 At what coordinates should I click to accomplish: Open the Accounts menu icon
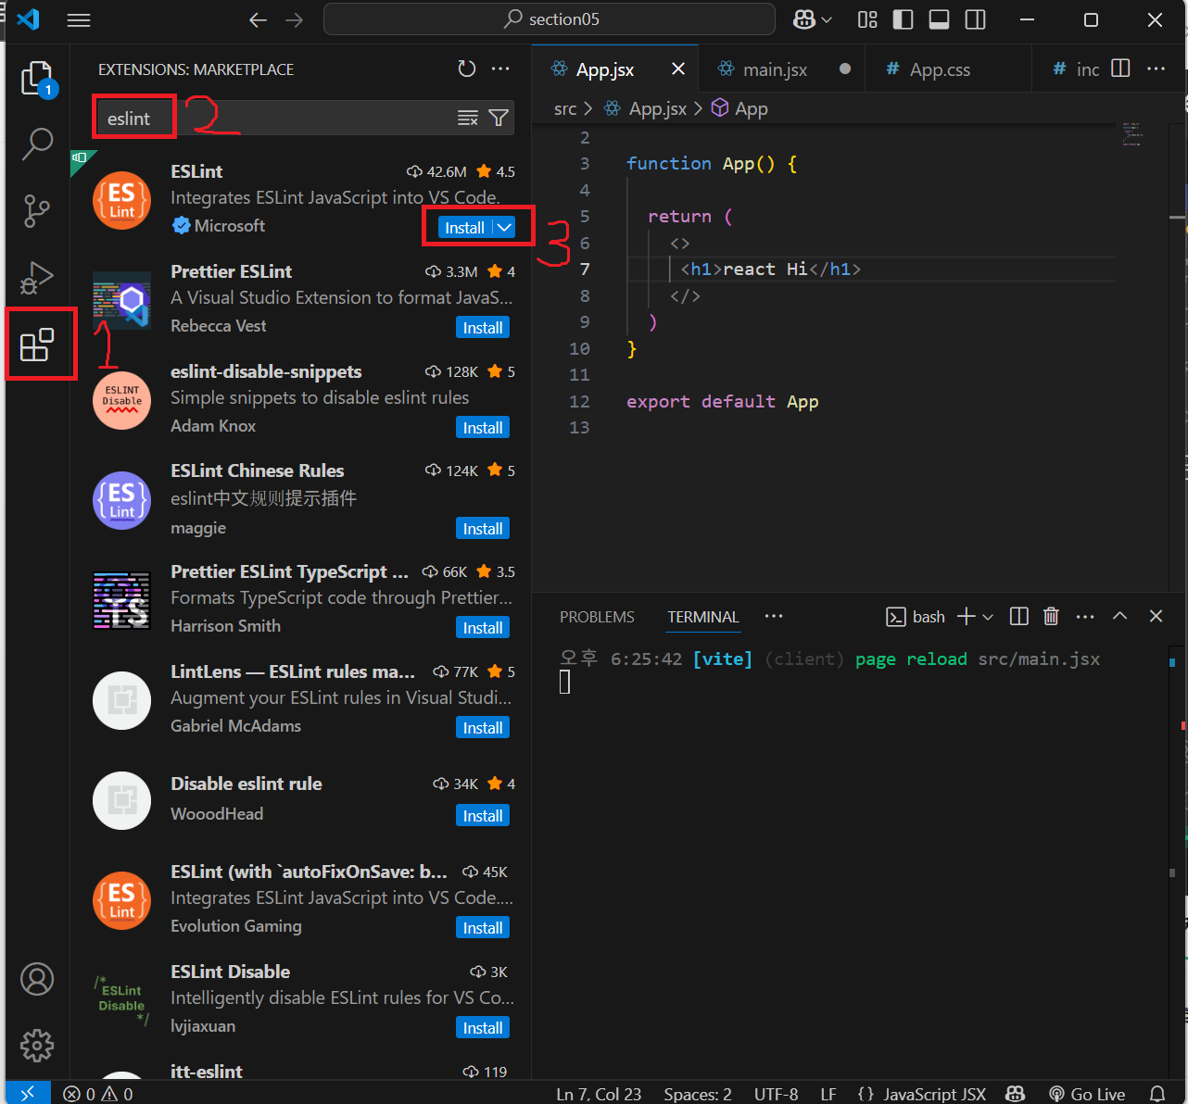(37, 979)
